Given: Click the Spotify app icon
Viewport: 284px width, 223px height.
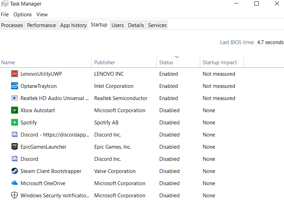Looking at the screenshot, I should click(15, 122).
